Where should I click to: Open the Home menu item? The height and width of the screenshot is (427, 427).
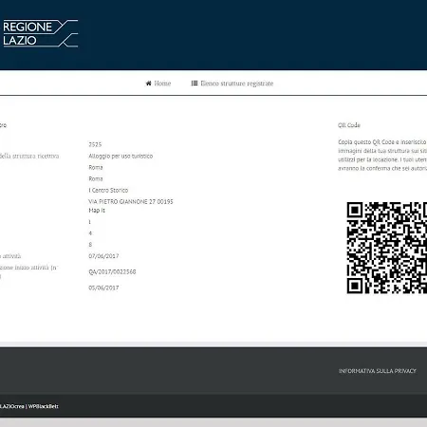click(x=158, y=84)
